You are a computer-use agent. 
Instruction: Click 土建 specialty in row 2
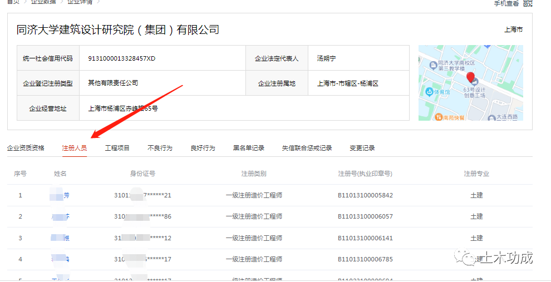(x=476, y=217)
